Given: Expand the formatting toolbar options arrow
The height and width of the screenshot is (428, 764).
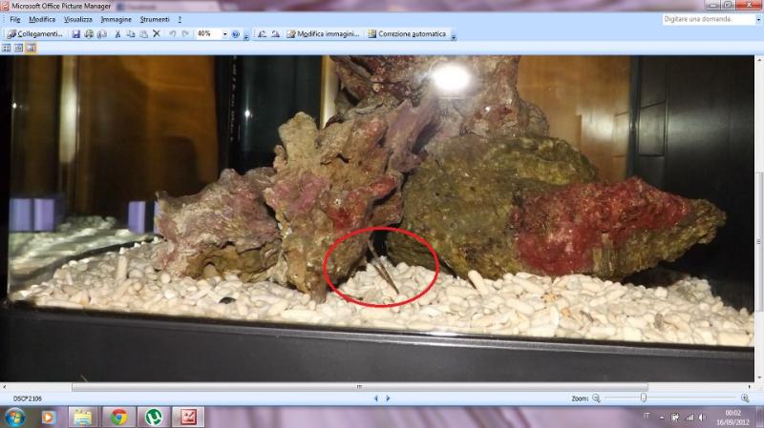Looking at the screenshot, I should [x=453, y=36].
